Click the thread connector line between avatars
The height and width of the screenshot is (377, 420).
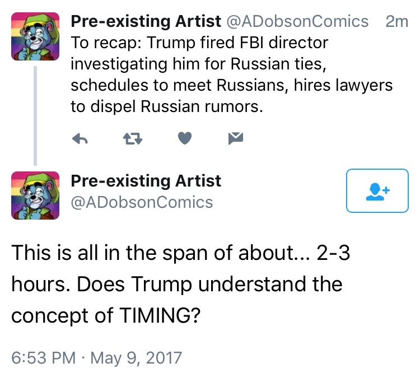tap(35, 116)
